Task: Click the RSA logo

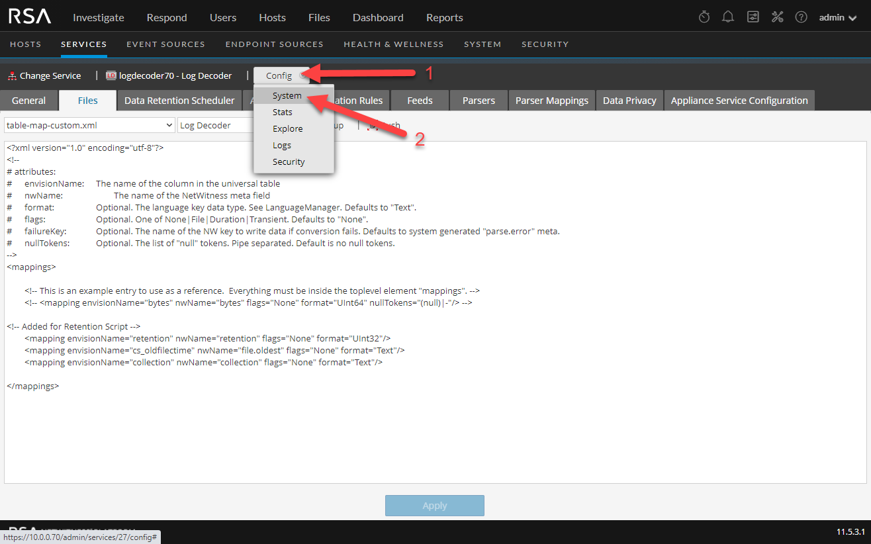Action: pos(30,17)
